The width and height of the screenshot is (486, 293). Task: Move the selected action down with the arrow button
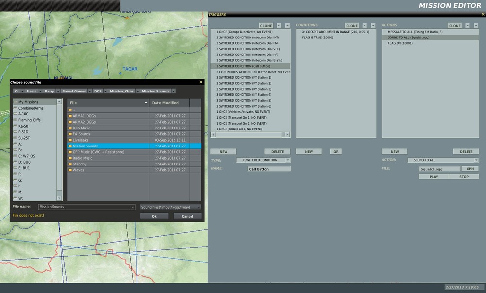(475, 26)
